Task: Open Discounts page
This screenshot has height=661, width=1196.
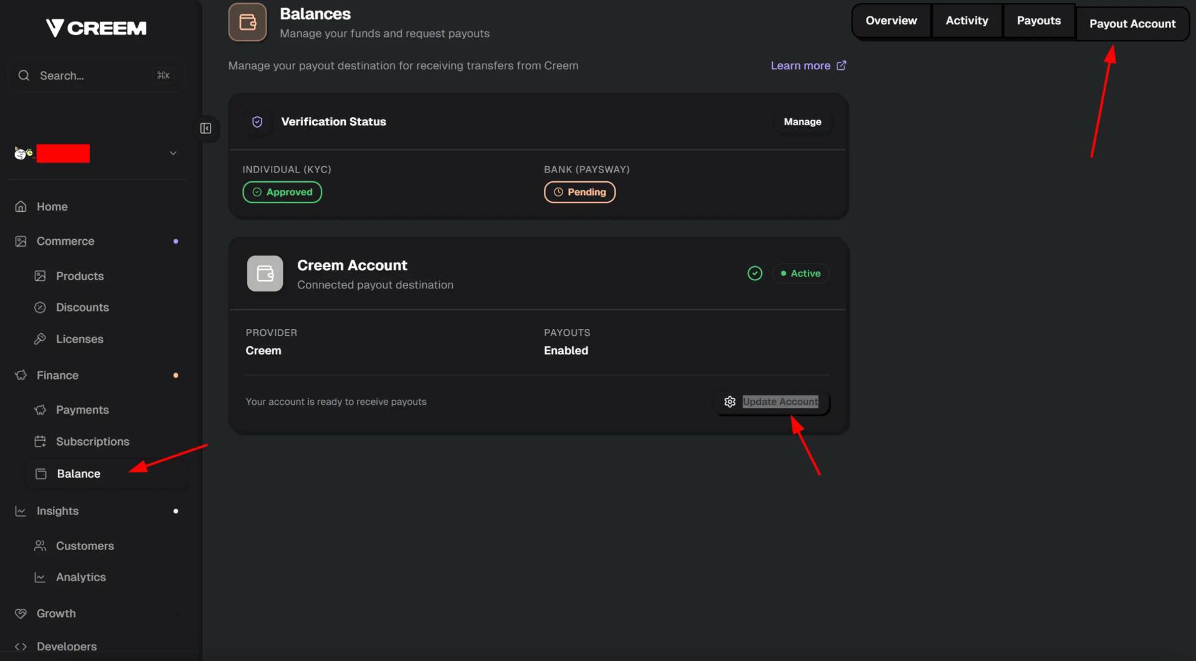Action: coord(82,308)
